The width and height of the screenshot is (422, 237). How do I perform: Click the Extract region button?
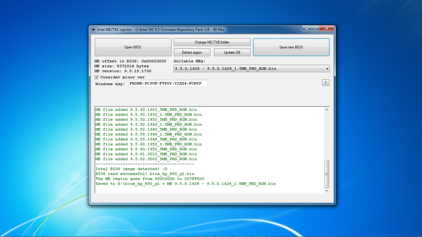[192, 52]
